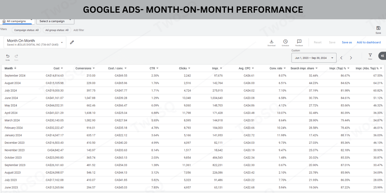Viewport: 386px width, 193px height.
Task: Click the Undo arrow icon
Action: click(x=8, y=56)
